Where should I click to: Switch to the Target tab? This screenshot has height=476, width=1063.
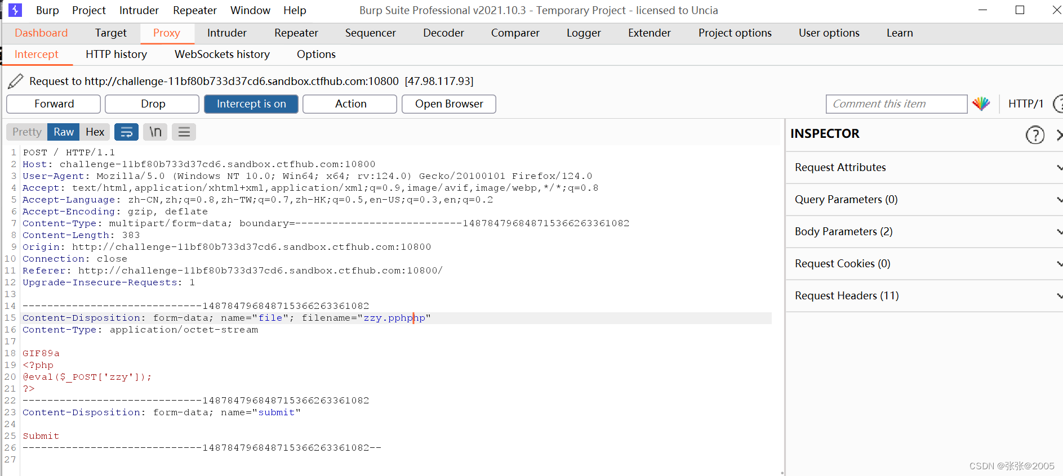click(111, 33)
